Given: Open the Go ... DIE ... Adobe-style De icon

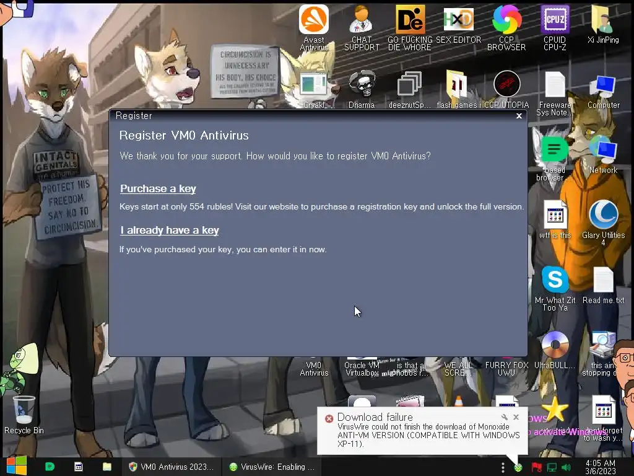Looking at the screenshot, I should click(410, 27).
